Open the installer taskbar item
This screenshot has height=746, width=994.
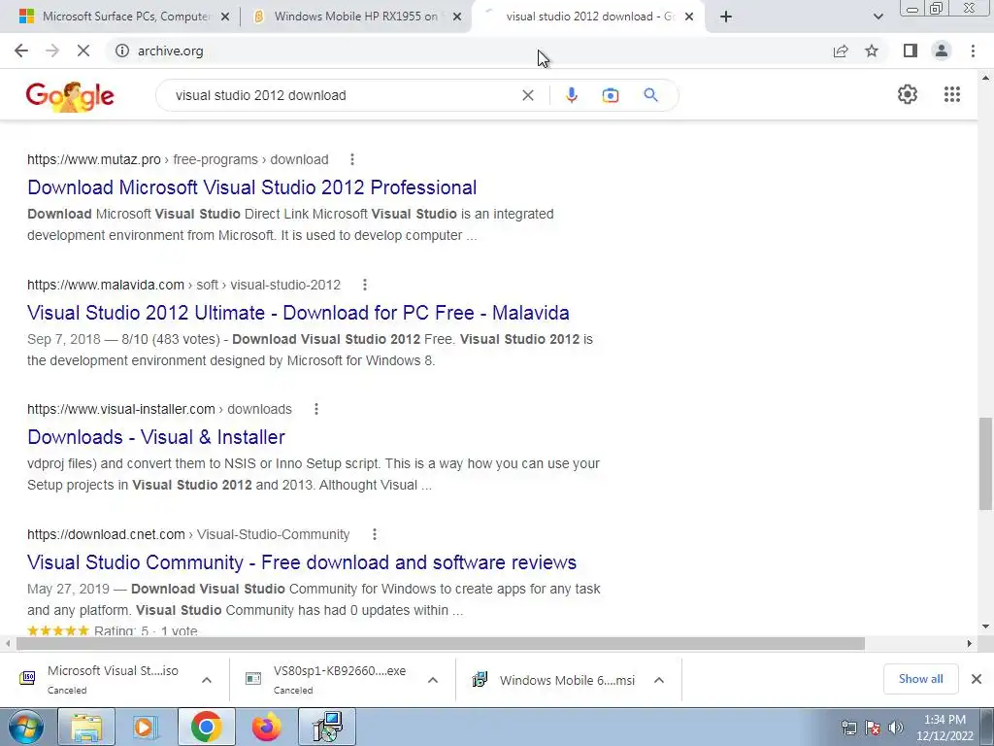click(327, 727)
